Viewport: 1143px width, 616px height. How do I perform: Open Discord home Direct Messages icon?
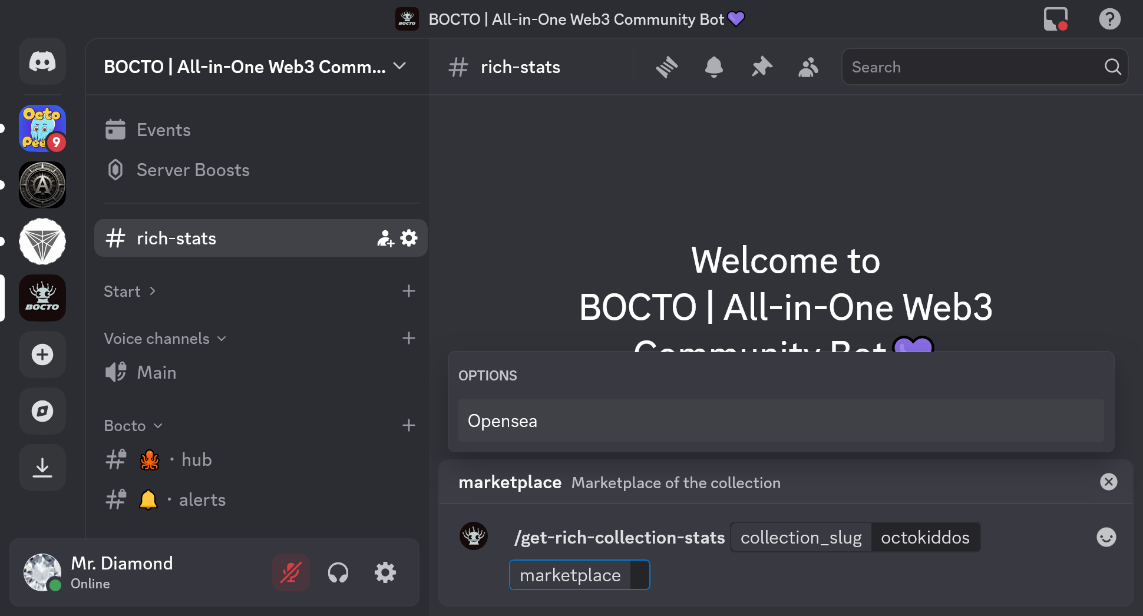click(x=42, y=62)
